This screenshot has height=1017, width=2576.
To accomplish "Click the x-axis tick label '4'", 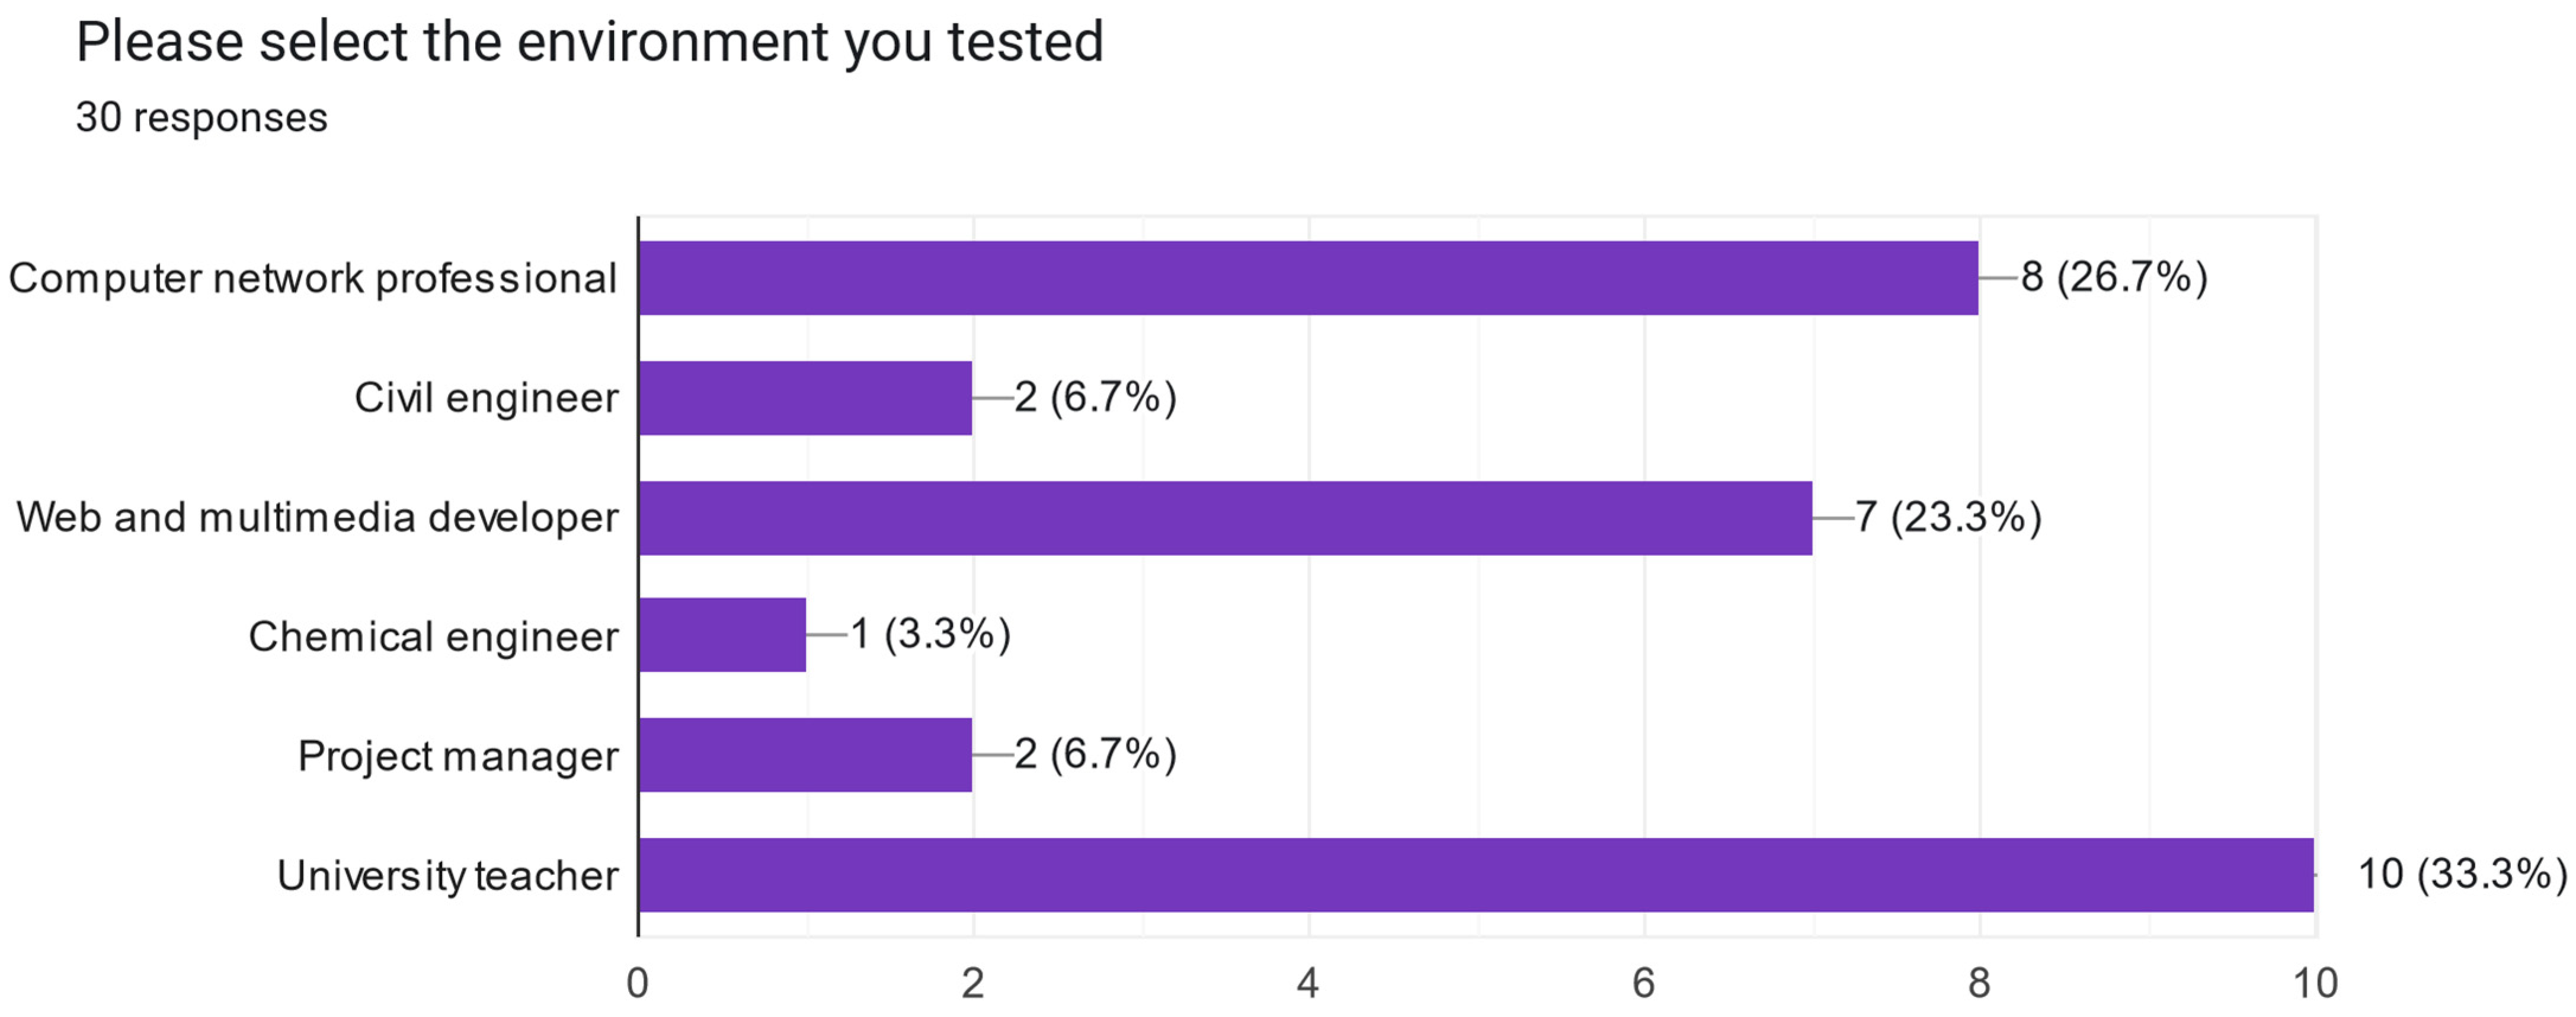I will click(x=1308, y=984).
